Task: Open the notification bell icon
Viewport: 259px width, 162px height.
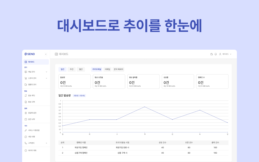Action: (216, 54)
